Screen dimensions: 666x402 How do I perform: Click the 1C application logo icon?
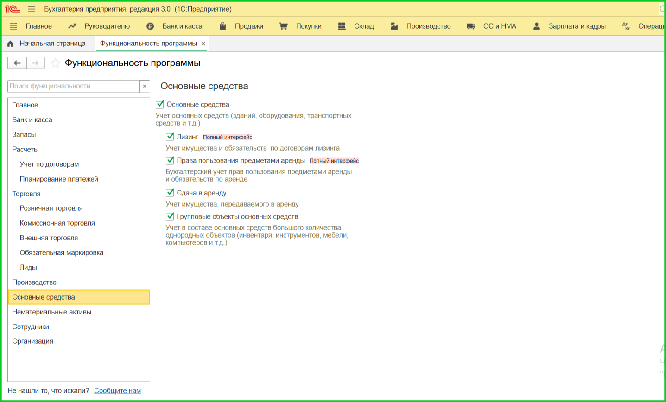coord(13,9)
